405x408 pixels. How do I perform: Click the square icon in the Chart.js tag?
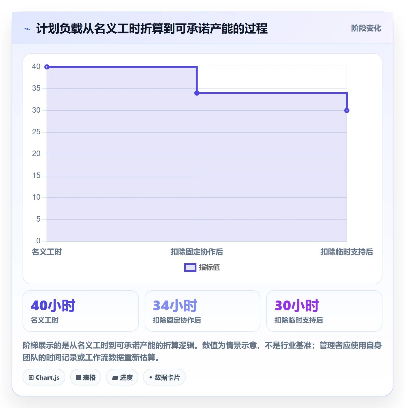31,378
